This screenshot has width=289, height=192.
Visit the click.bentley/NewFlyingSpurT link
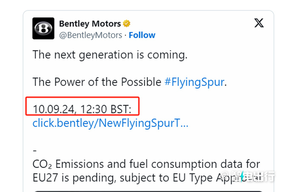[x=110, y=123]
